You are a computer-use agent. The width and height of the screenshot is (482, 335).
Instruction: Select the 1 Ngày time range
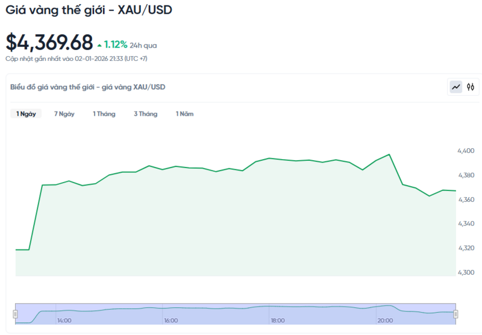26,114
